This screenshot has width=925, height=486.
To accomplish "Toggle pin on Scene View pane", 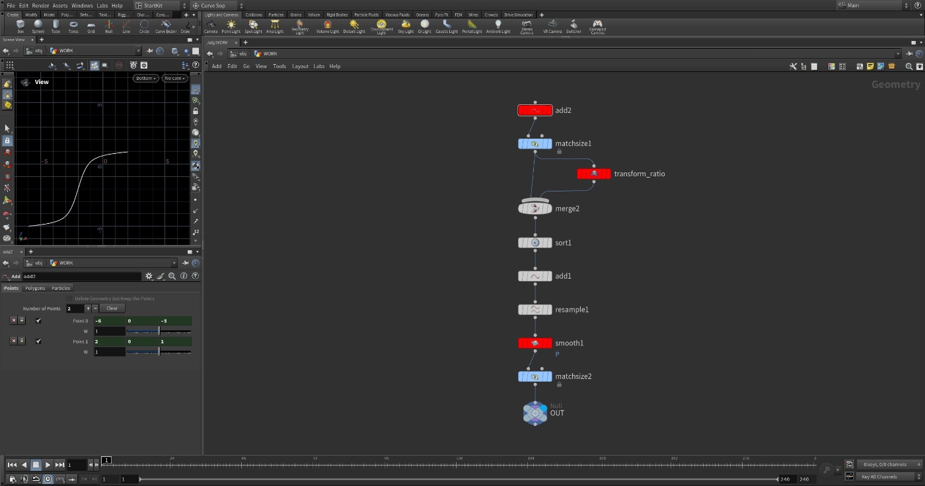I will point(151,51).
